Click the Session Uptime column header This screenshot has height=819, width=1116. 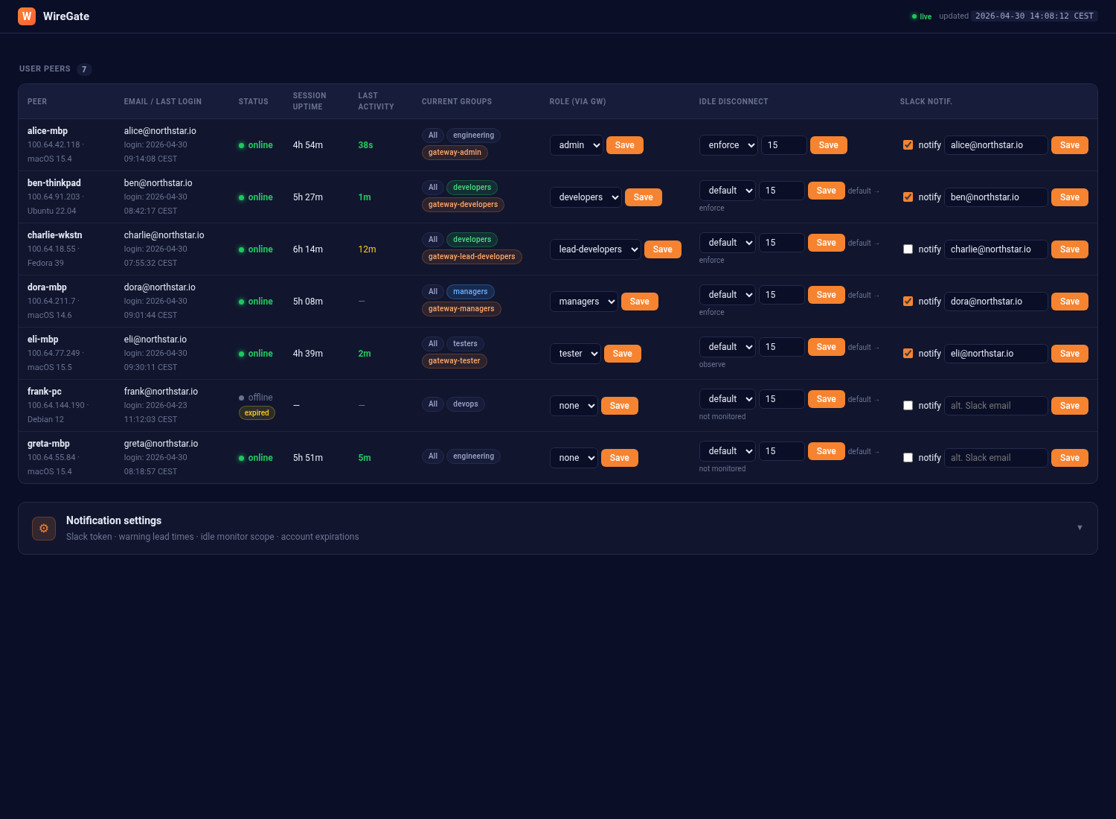309,101
